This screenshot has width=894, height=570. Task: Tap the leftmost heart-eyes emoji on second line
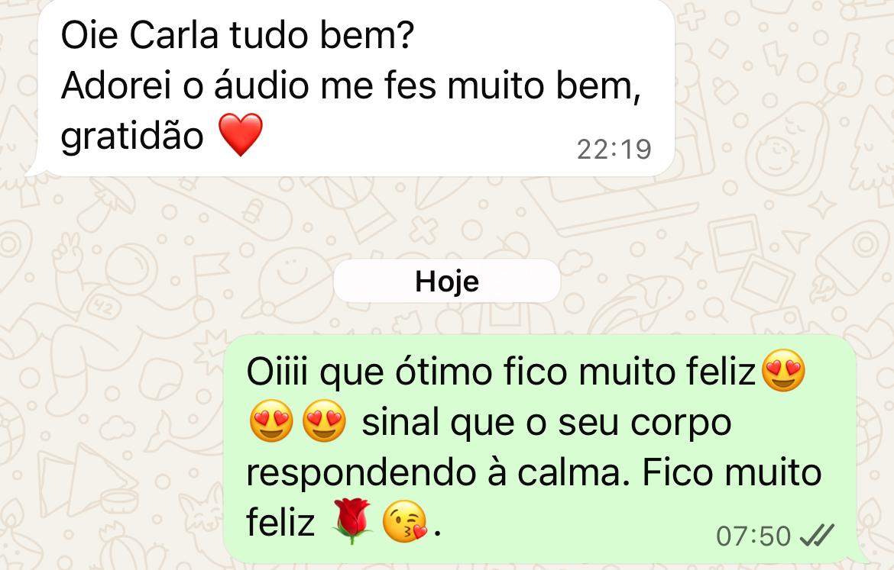271,421
